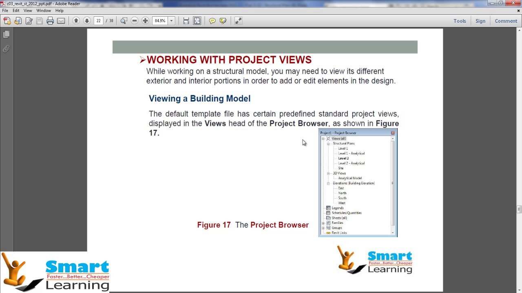
Task: Collapse Structural Plans tree node
Action: click(328, 144)
